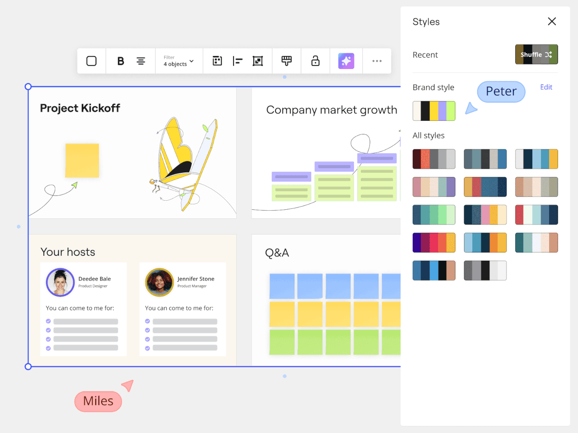Click the first checkmark under Jennifer Stone
Viewport: 578px width, 433px height.
148,322
